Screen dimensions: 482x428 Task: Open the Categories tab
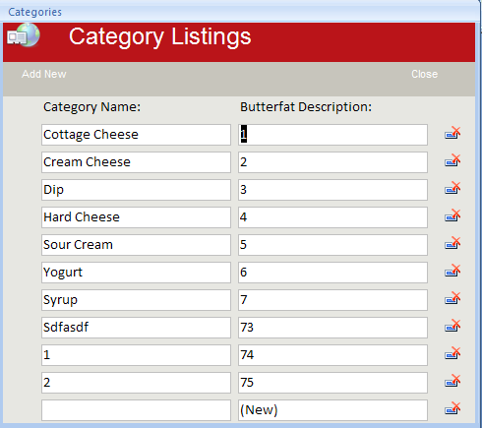point(34,12)
